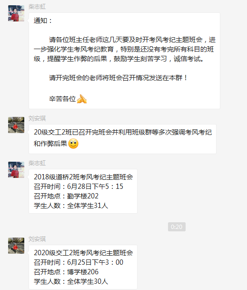Click the line 召开时间：6月25日下午3：00
Viewport: 247px width, 290px height.
(x=79, y=262)
